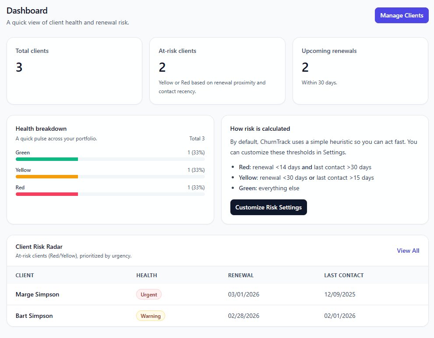Click the Dashboard page title
This screenshot has width=434, height=338.
(27, 10)
